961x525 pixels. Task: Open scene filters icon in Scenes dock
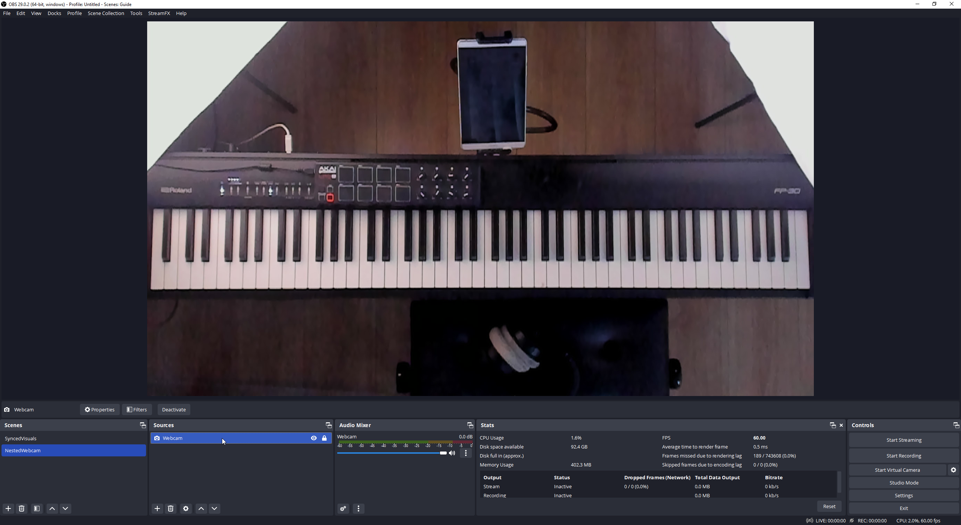pyautogui.click(x=37, y=508)
